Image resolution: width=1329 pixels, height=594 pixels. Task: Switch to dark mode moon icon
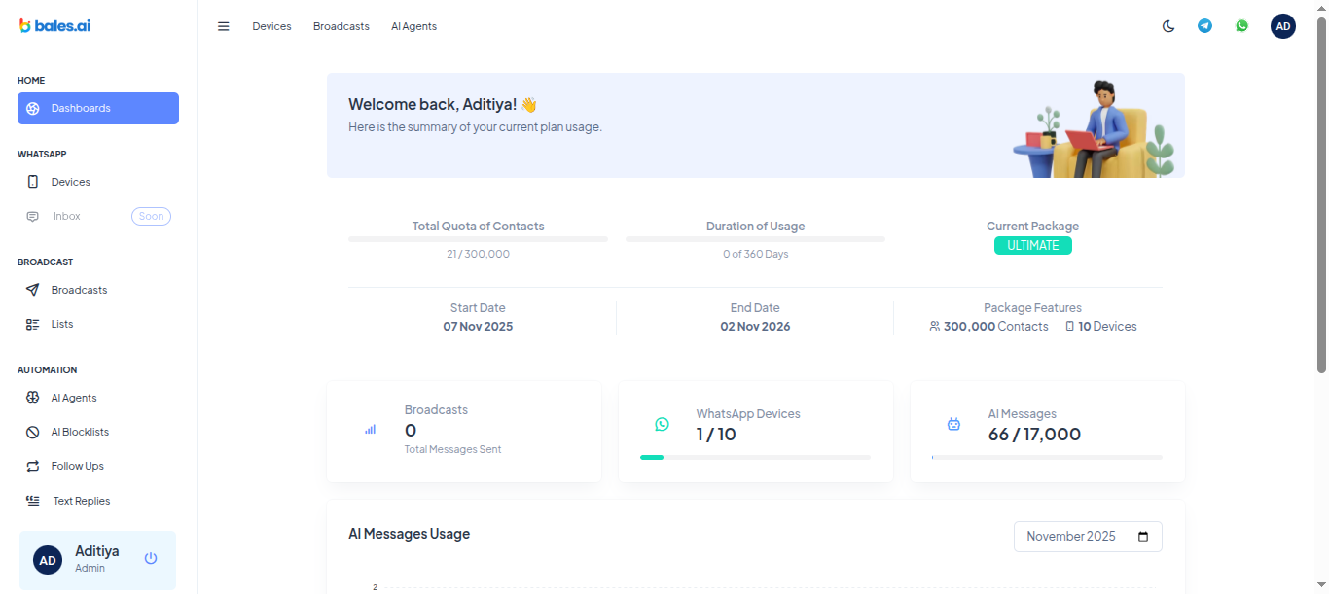[1168, 26]
